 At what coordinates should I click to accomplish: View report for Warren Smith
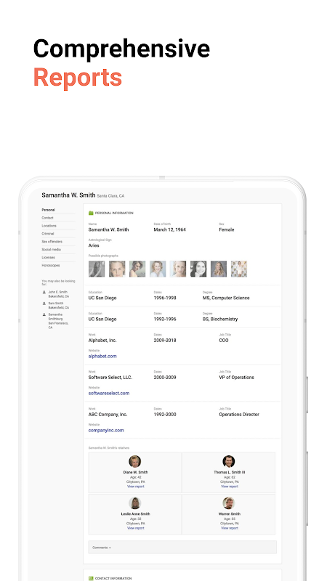229,529
